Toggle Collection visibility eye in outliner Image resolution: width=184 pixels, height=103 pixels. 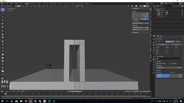182,10
